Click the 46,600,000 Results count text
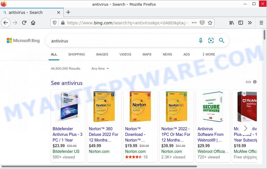Viewport: 267px width, 169px height. tap(65, 69)
